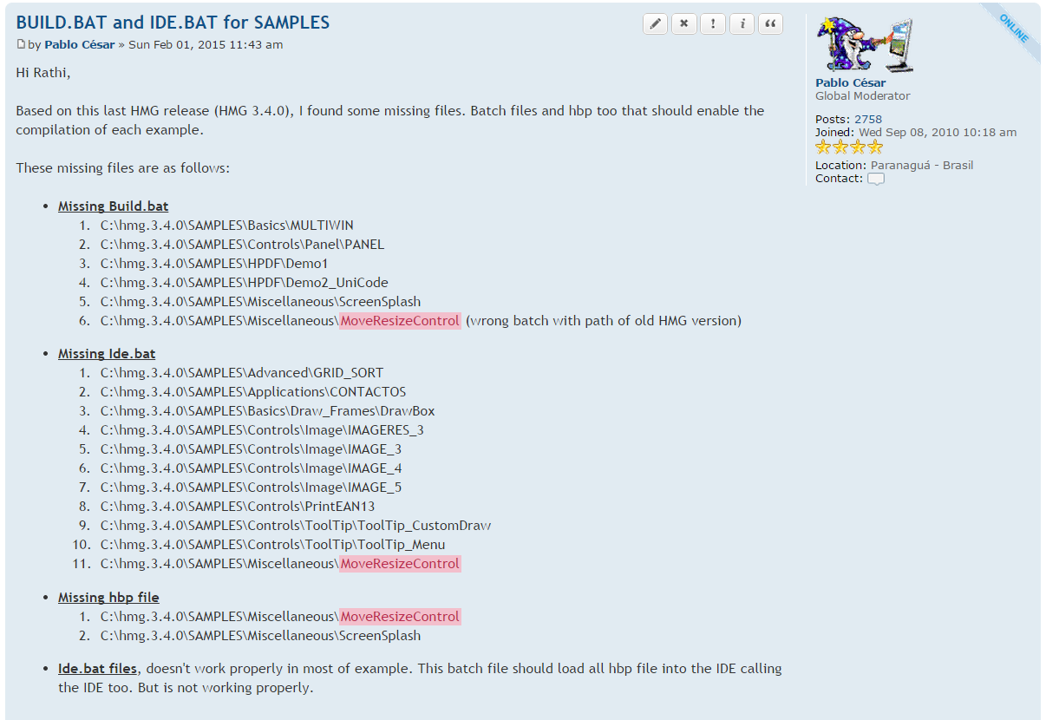The height and width of the screenshot is (720, 1046).
Task: Click highlighted MoveResizeControl in Build.bat list
Action: tap(400, 321)
